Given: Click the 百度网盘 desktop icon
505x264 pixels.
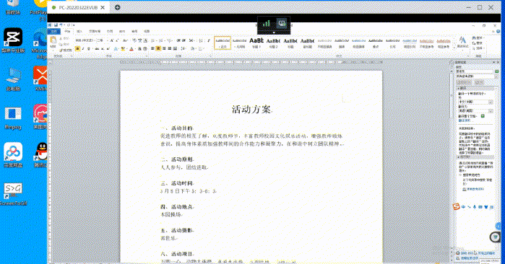Looking at the screenshot, I should (x=13, y=155).
